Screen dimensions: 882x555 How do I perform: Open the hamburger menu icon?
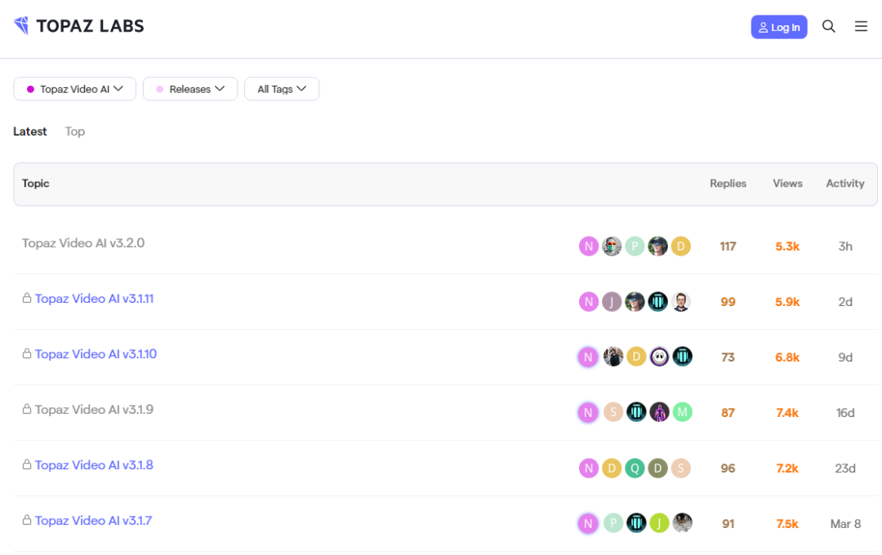861,26
